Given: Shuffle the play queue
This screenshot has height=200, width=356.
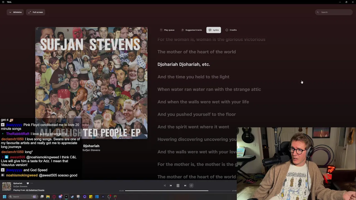Looking at the screenshot, I should click(x=165, y=186).
